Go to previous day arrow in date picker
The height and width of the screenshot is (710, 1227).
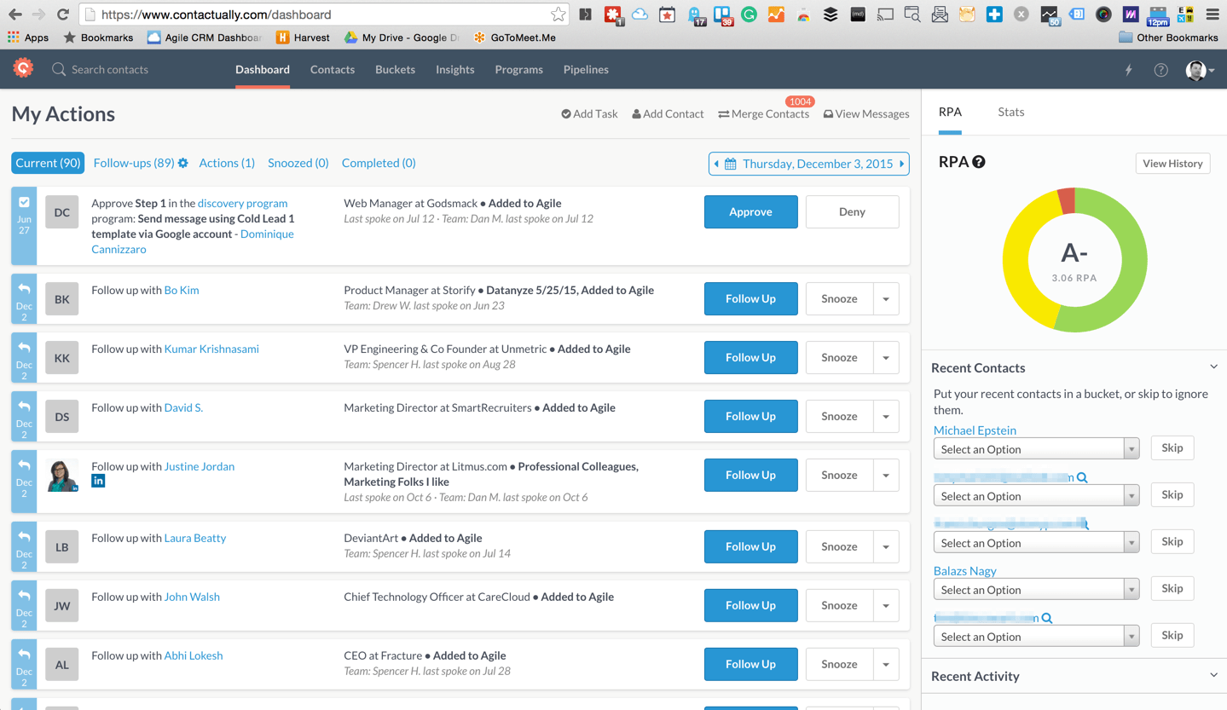(716, 164)
